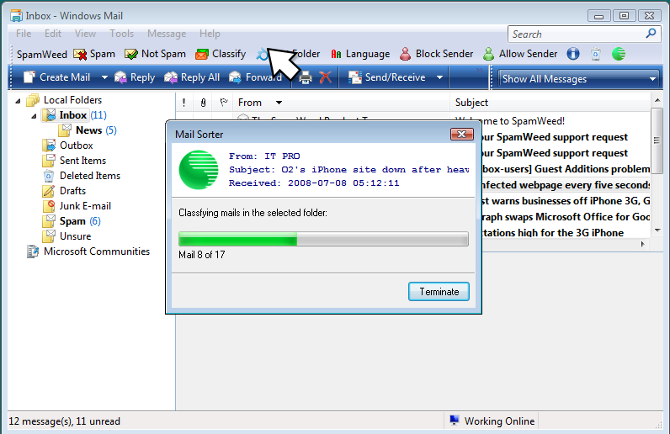Open the Show All Messages view dropdown
670x434 pixels.
579,79
